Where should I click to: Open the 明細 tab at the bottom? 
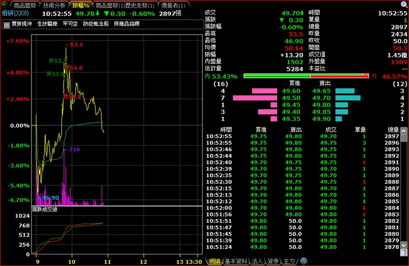point(214,261)
